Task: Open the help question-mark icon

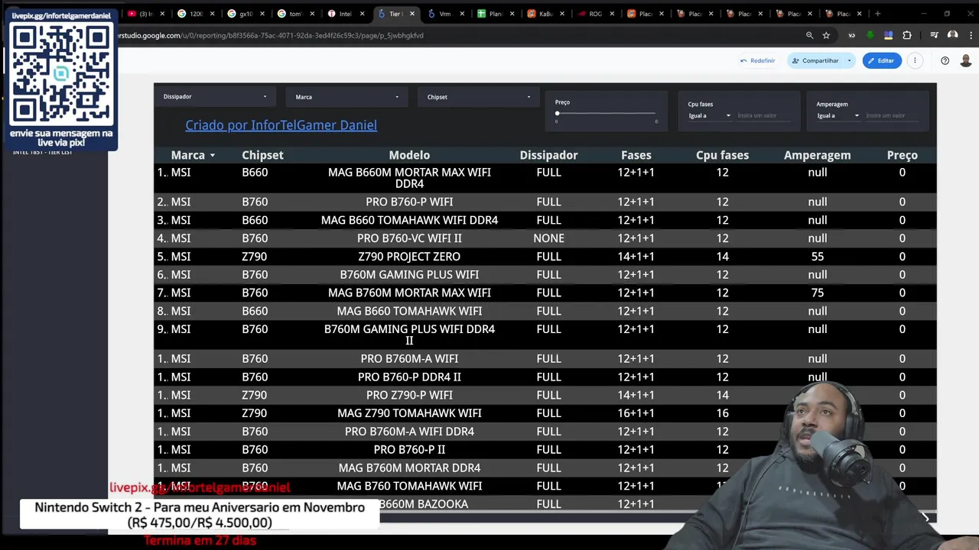Action: click(x=945, y=60)
